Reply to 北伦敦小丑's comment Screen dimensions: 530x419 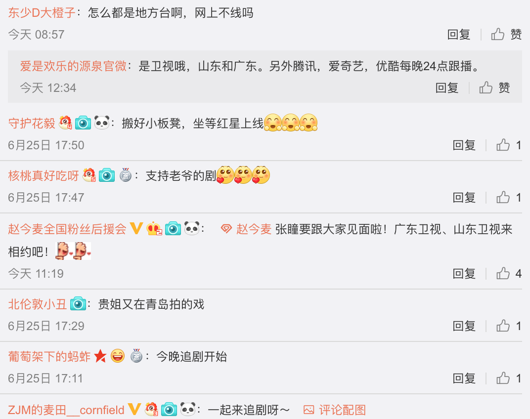click(x=464, y=326)
